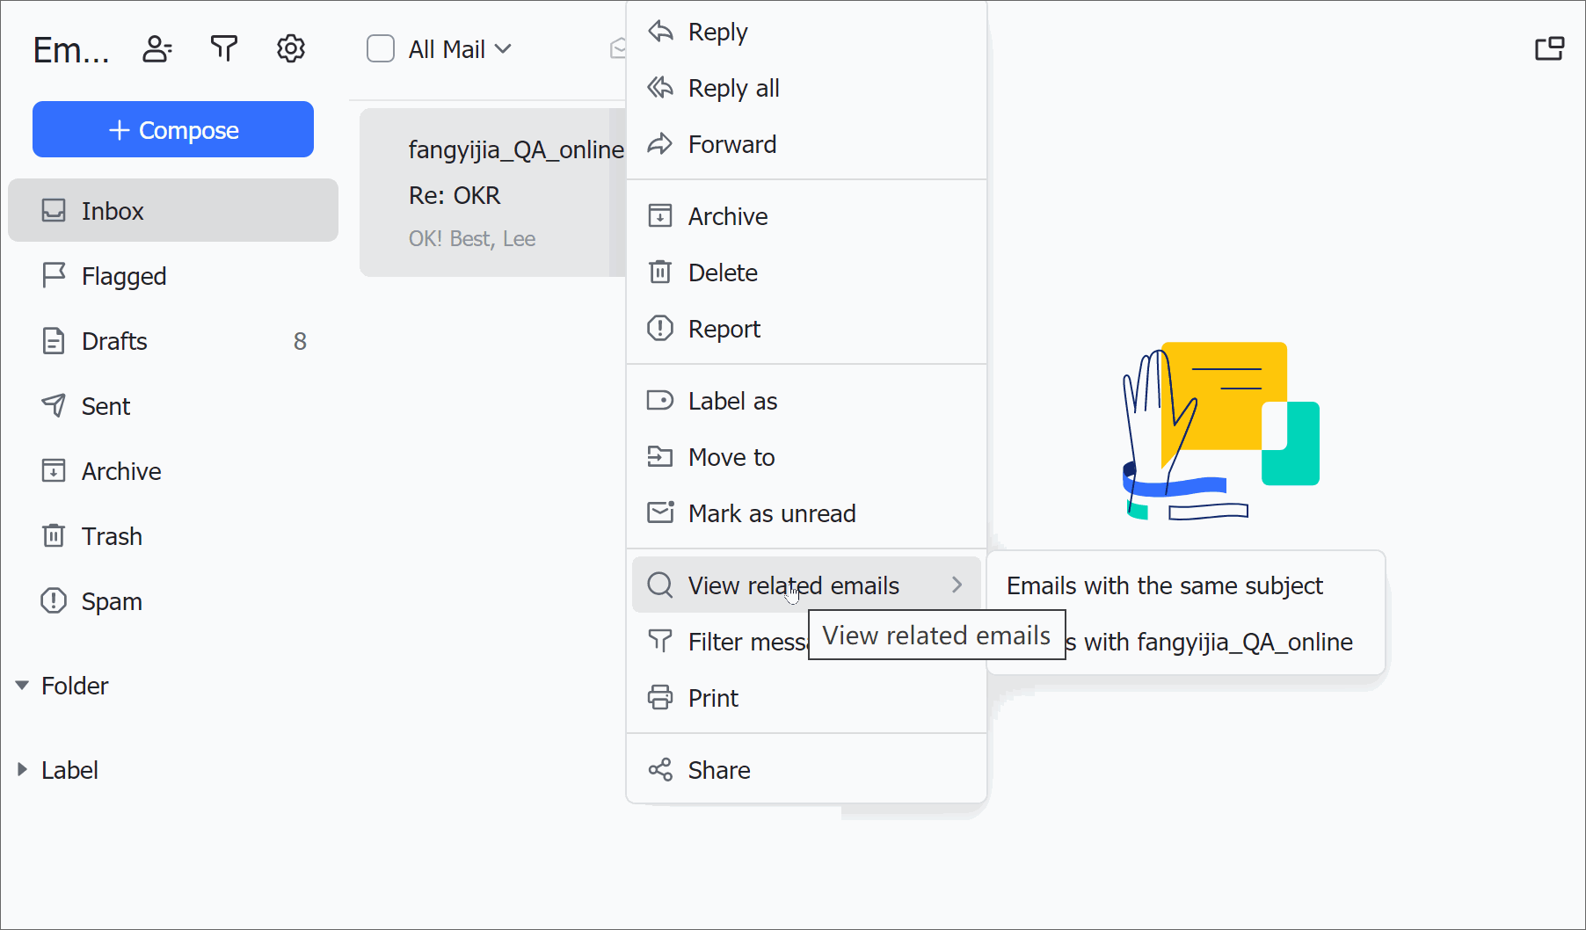
Task: Select Emails with the same subject
Action: (1164, 585)
